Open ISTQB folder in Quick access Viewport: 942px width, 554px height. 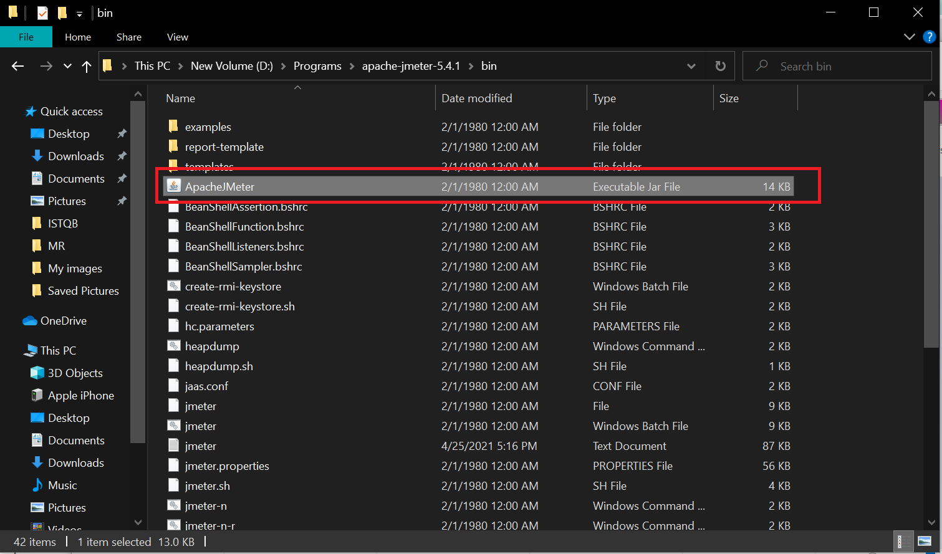click(x=63, y=224)
